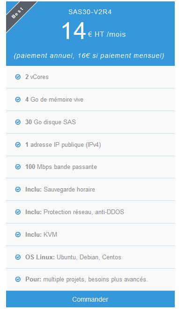Click the Commander button
Screen dimensions: 179x312
point(90,299)
